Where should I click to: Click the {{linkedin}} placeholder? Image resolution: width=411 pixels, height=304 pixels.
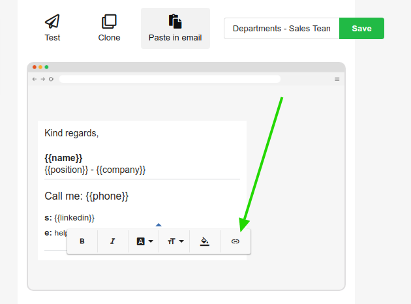(x=74, y=218)
